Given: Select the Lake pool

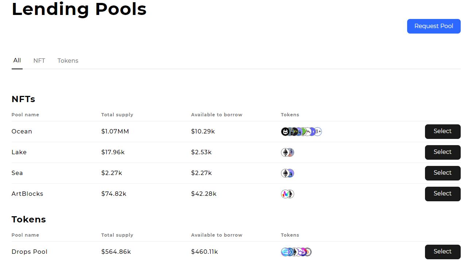Looking at the screenshot, I should (442, 152).
